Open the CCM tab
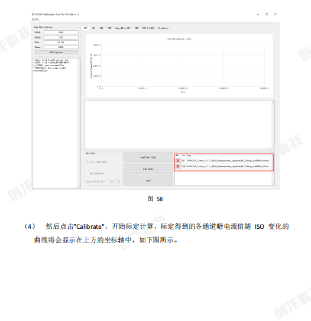The height and width of the screenshot is (321, 311). pos(109,28)
